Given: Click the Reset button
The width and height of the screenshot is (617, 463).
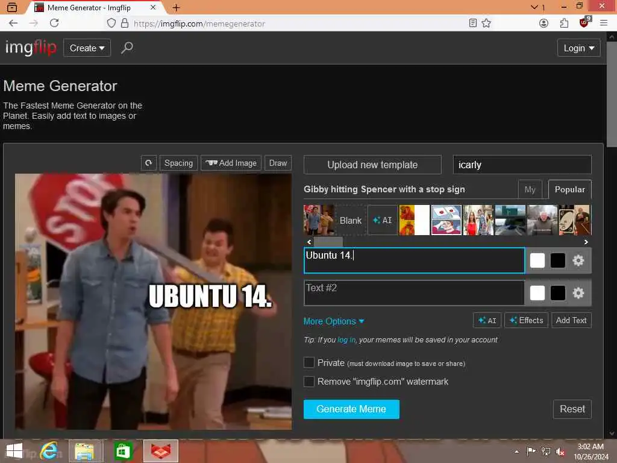Looking at the screenshot, I should [x=572, y=409].
